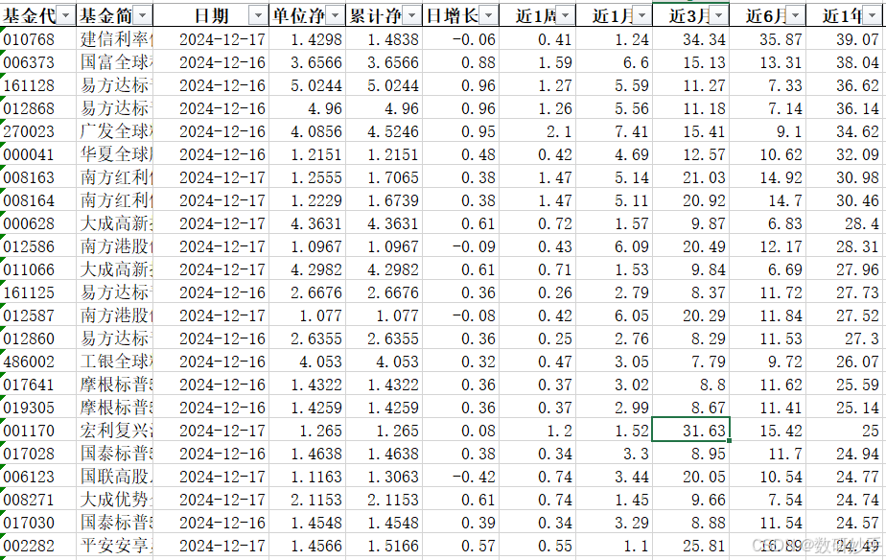The width and height of the screenshot is (886, 560).
Task: Select fund code cell 017028
Action: click(38, 454)
